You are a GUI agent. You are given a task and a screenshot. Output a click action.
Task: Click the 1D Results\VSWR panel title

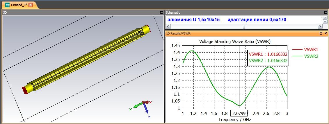click(x=178, y=33)
